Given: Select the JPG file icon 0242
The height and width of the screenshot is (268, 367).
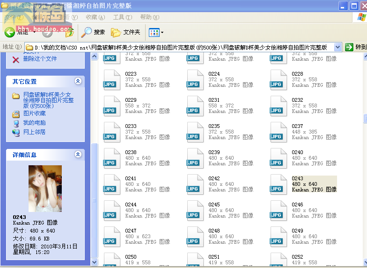Looking at the screenshot, I should [x=195, y=184].
